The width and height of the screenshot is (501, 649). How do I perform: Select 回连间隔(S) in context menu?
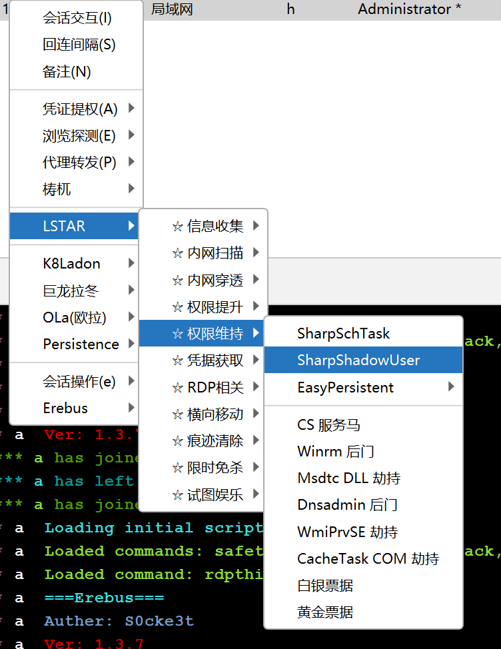[77, 45]
